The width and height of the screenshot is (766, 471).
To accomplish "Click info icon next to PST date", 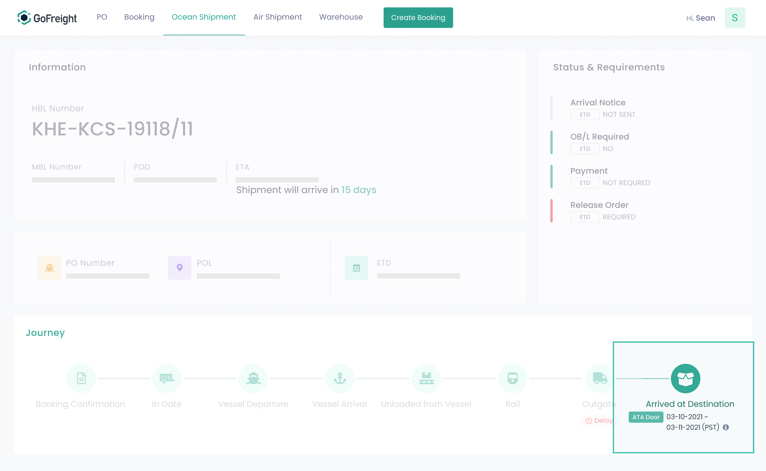I will coord(726,427).
